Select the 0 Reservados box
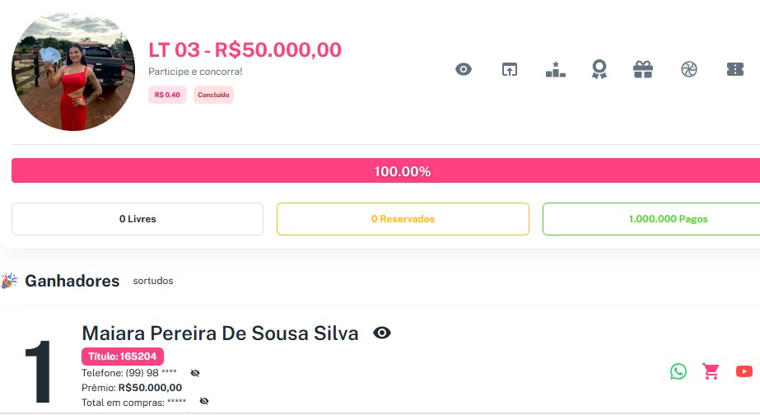The image size is (760, 415). click(x=403, y=219)
